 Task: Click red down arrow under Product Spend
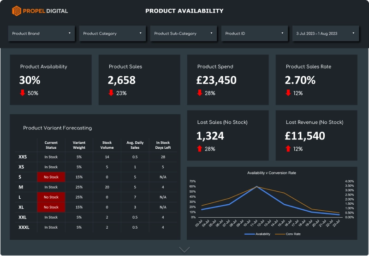tap(199, 93)
